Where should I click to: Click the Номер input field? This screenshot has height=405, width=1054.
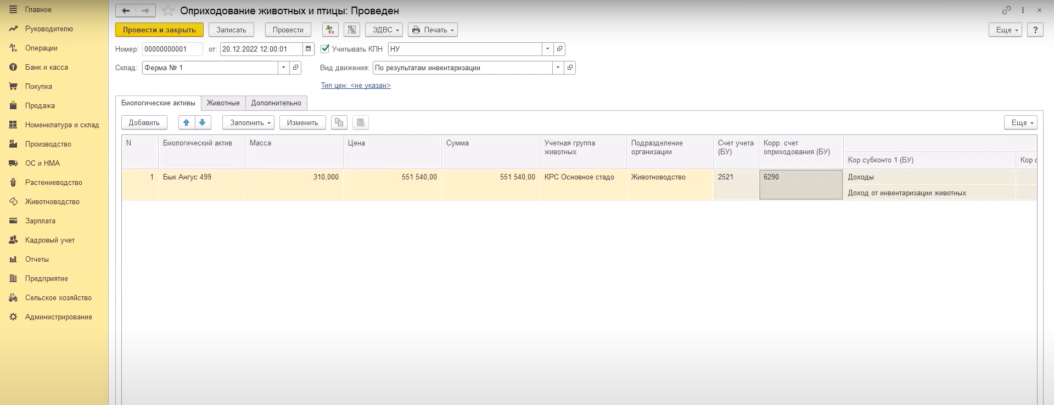point(172,49)
